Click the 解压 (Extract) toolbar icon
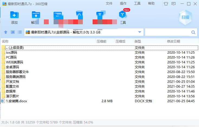This screenshot has height=127, width=199. point(36,15)
